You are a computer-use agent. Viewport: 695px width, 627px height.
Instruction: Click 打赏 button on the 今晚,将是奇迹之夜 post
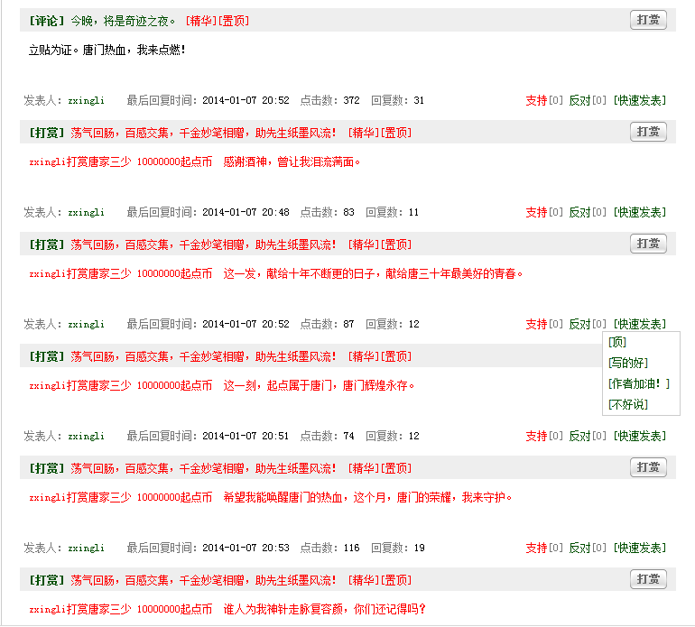648,20
